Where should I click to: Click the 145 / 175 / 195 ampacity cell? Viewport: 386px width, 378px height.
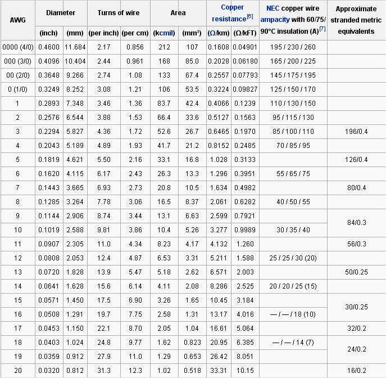click(x=293, y=75)
